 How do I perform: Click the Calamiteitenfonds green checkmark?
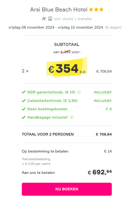[24, 101]
